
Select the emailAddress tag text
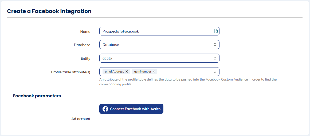click(x=114, y=71)
